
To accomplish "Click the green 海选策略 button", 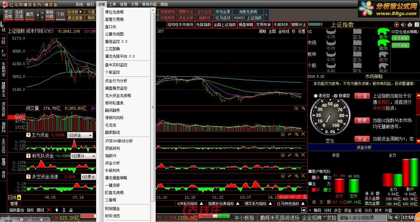I will [400, 38].
